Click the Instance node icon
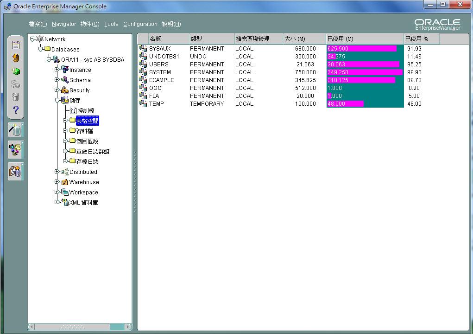 tap(65, 69)
